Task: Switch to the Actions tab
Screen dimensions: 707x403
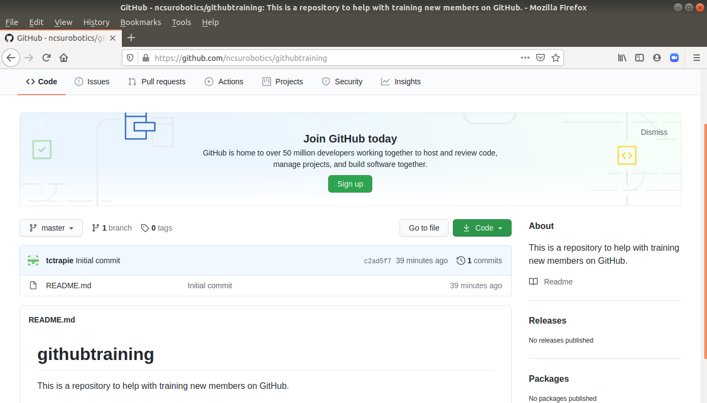Action: (x=224, y=82)
